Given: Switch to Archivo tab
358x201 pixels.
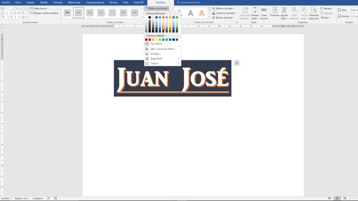Looking at the screenshot, I should pyautogui.click(x=6, y=2).
